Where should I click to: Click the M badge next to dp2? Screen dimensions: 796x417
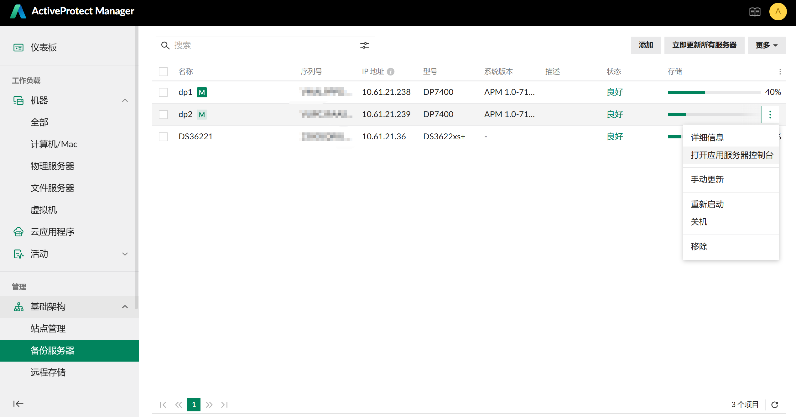coord(202,115)
